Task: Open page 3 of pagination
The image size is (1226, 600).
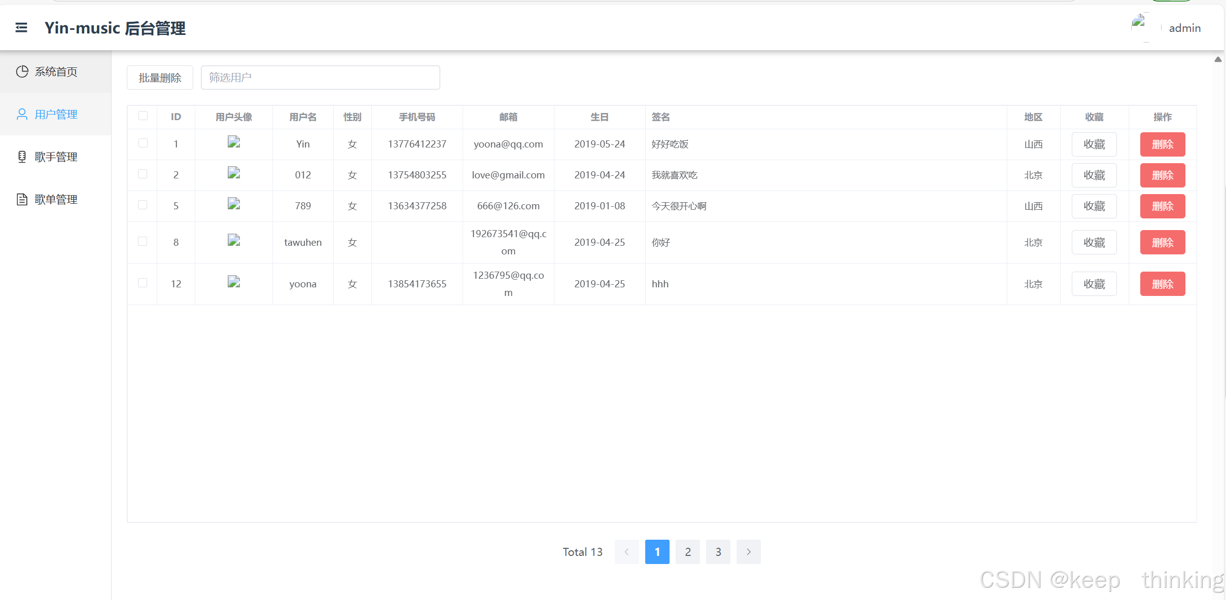Action: click(x=718, y=552)
